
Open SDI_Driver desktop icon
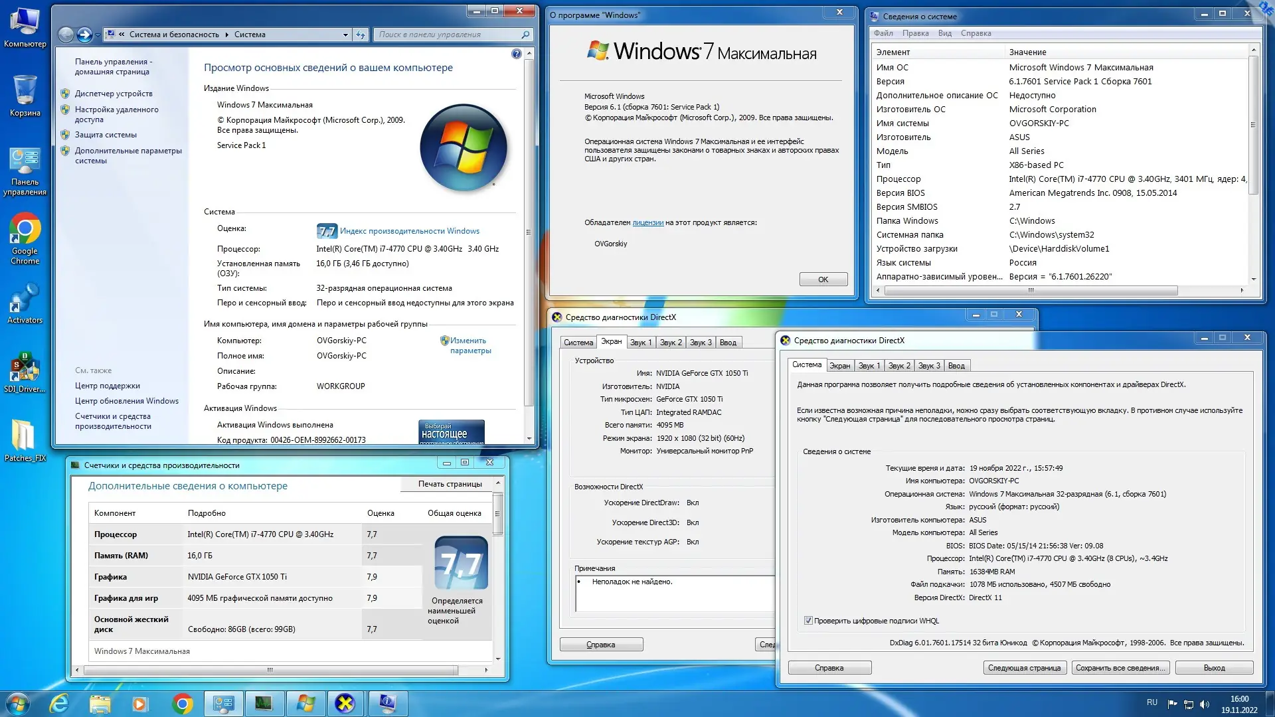pyautogui.click(x=25, y=372)
